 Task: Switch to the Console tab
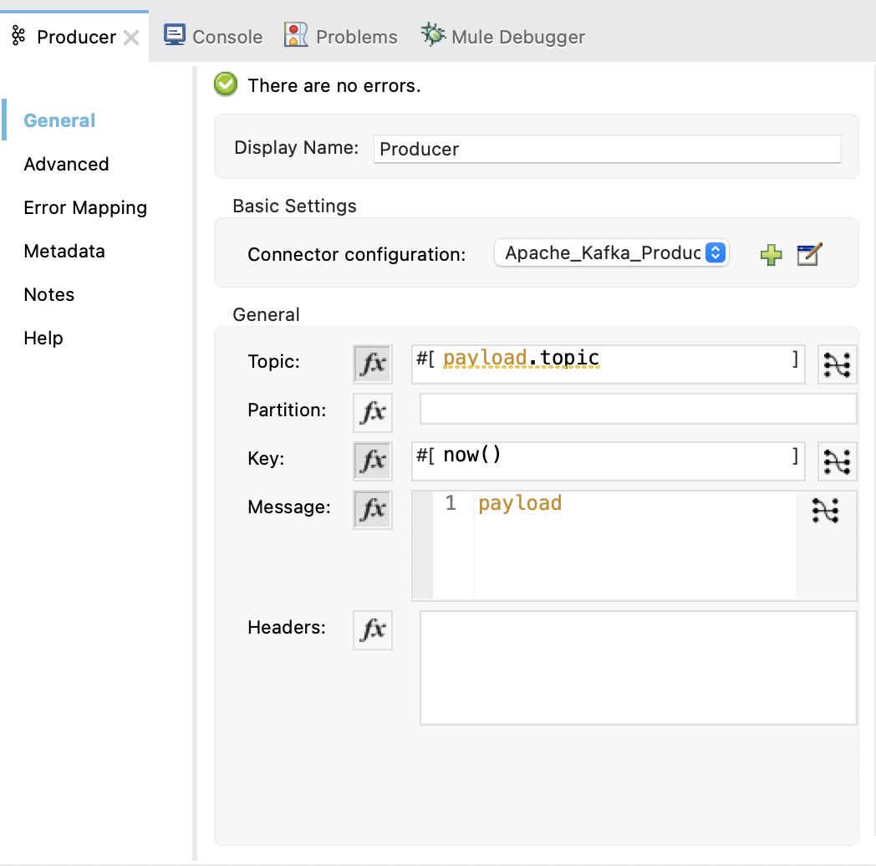point(213,35)
